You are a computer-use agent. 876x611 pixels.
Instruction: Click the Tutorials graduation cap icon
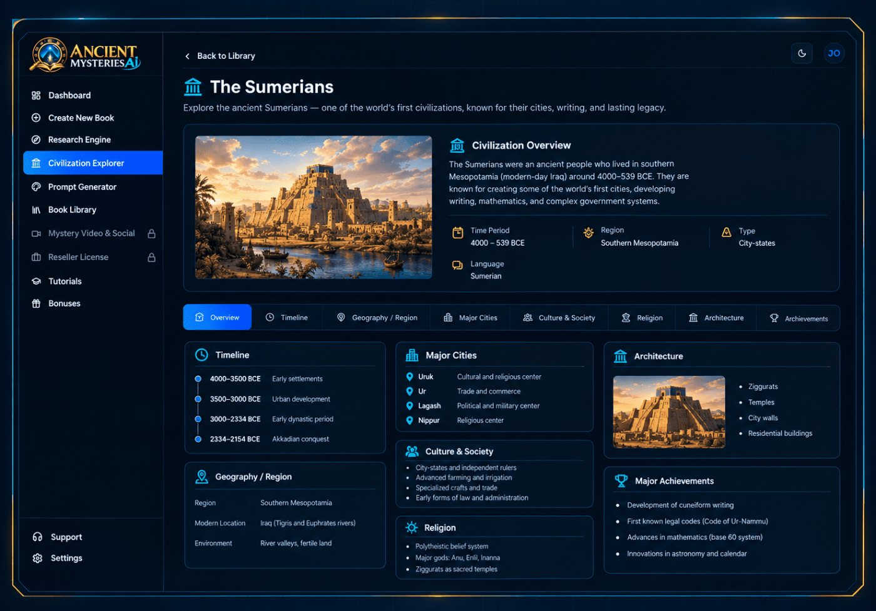coord(36,281)
